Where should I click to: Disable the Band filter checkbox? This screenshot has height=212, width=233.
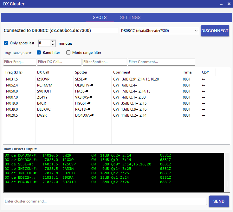click(39, 53)
